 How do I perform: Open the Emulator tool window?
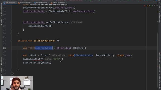pos(160,68)
